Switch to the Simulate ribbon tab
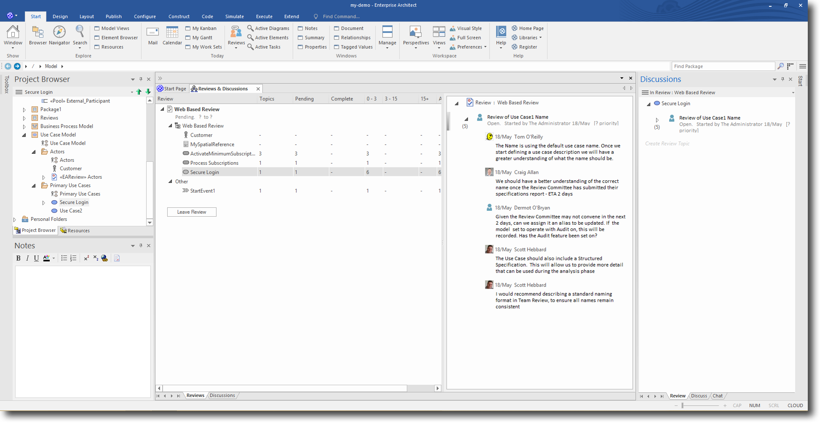Image resolution: width=820 pixels, height=424 pixels. tap(234, 16)
